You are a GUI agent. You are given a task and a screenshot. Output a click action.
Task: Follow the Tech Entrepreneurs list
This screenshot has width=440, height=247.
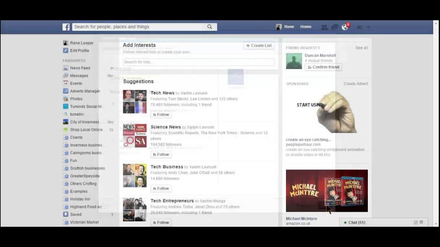click(x=161, y=222)
